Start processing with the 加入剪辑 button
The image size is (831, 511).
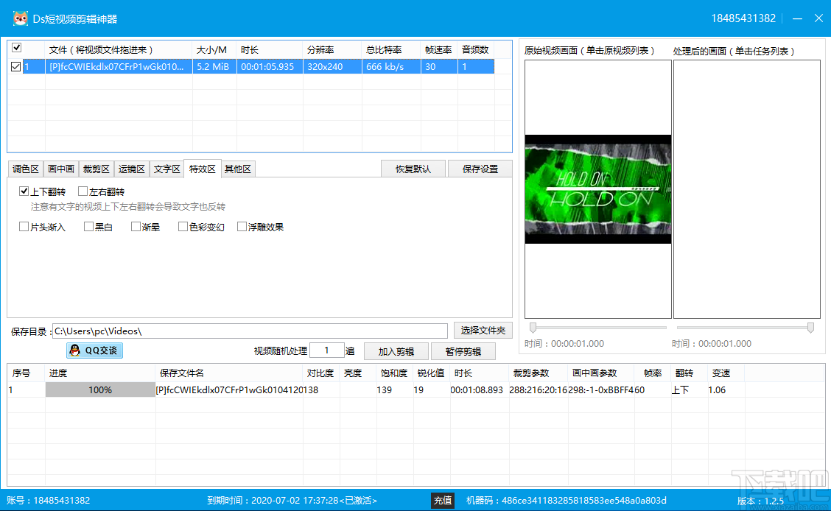pyautogui.click(x=396, y=350)
